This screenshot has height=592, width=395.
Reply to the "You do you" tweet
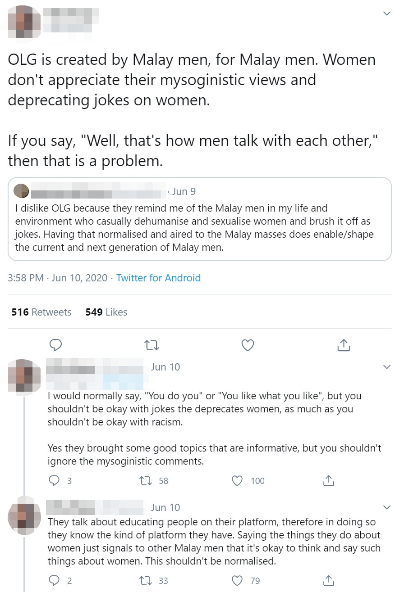(54, 481)
